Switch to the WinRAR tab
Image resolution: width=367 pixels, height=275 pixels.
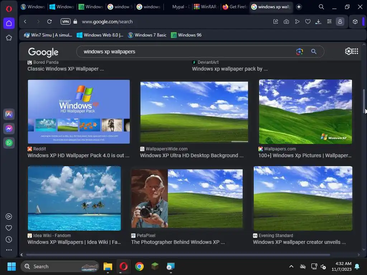coord(206,7)
